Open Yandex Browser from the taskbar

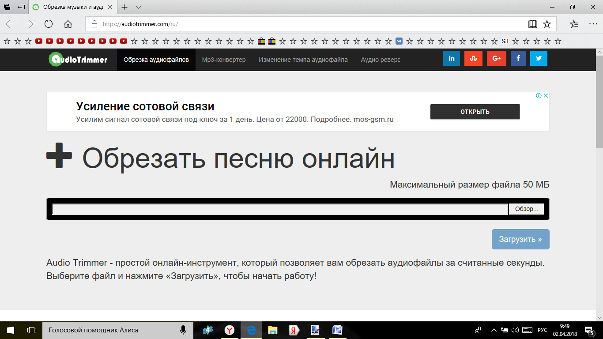click(230, 330)
